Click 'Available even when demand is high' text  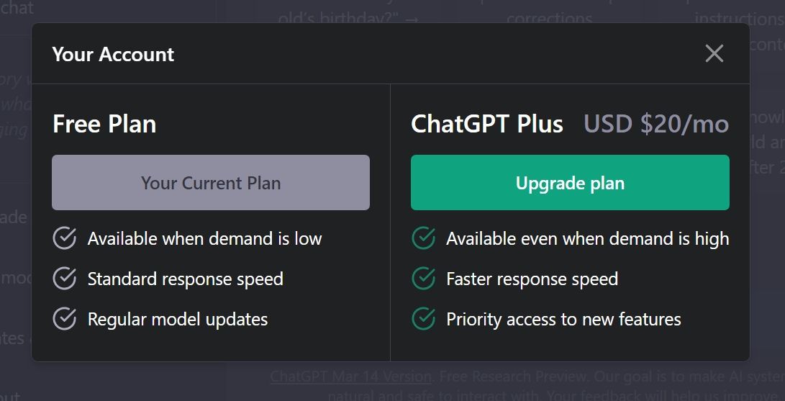coord(587,238)
